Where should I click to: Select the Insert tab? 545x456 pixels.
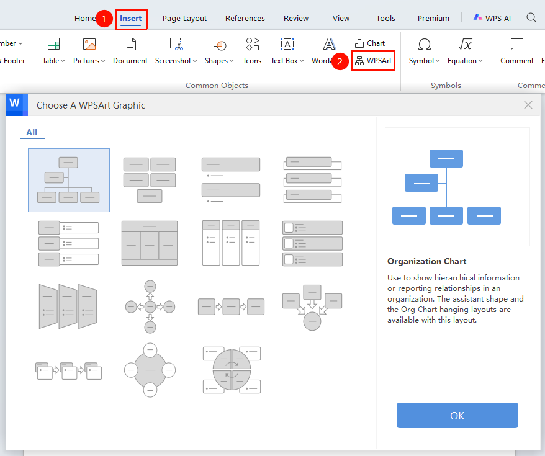pyautogui.click(x=131, y=19)
